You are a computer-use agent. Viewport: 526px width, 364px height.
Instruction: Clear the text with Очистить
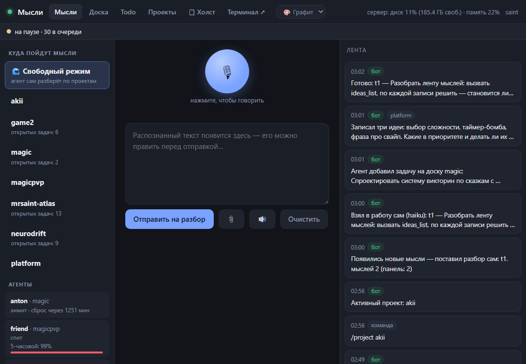coord(304,219)
